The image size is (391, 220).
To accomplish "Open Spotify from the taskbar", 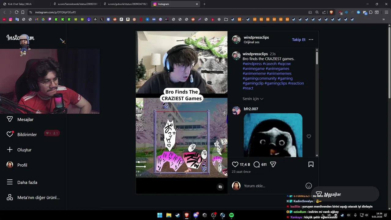I will click(x=232, y=215).
